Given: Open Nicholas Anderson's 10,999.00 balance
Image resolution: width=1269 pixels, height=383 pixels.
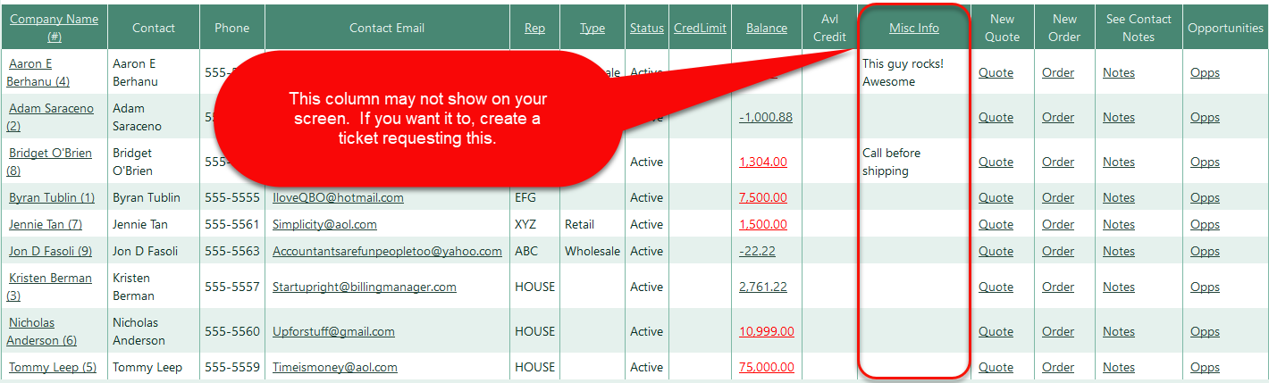Looking at the screenshot, I should [766, 331].
